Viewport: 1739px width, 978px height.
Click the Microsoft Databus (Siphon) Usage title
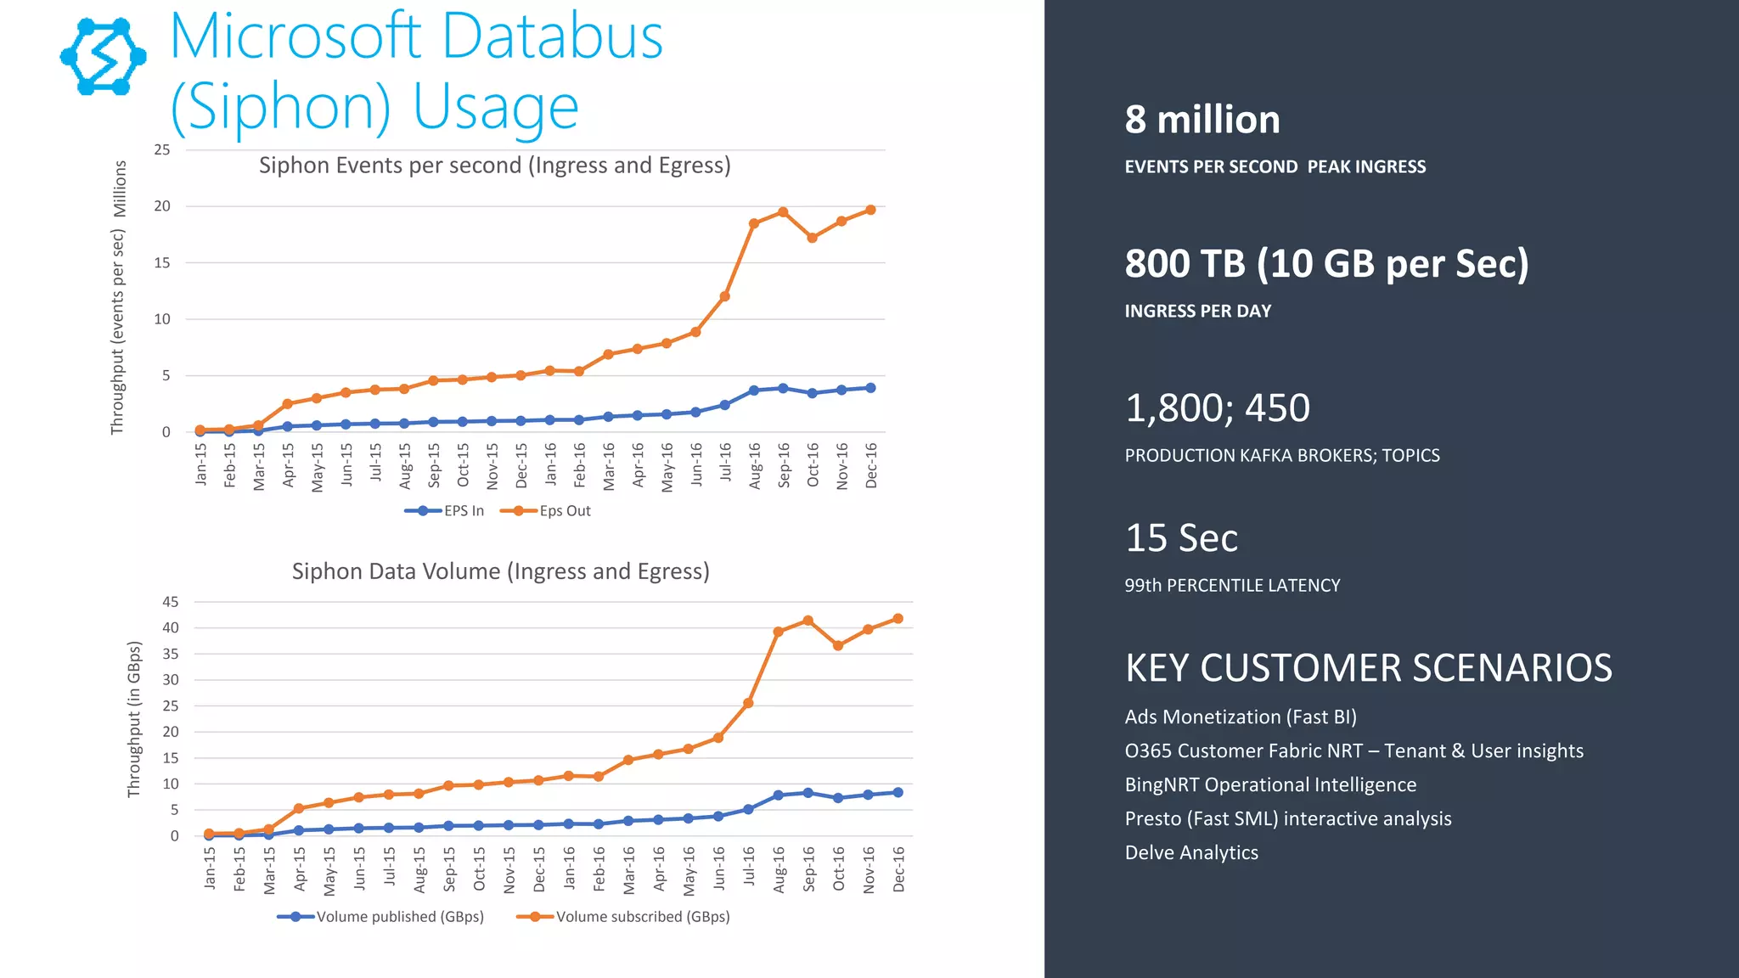[x=416, y=71]
